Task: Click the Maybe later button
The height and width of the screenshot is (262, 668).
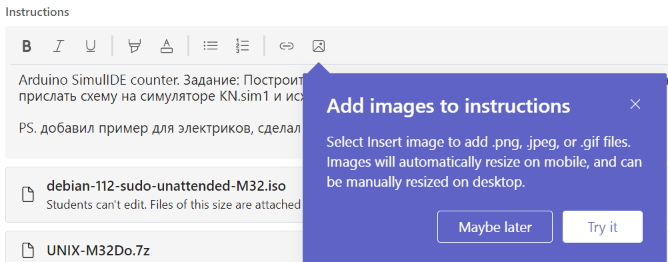Action: pos(495,227)
